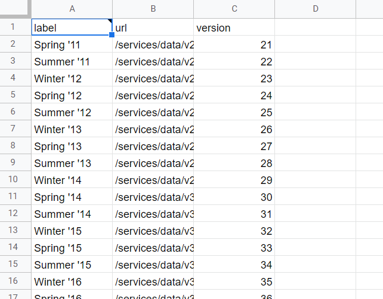Select version cell with value 35
Viewport: 383px width, 299px height.
click(234, 281)
